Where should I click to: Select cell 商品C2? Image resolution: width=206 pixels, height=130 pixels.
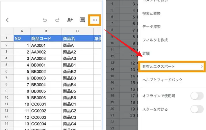pyautogui.click(x=78, y=111)
